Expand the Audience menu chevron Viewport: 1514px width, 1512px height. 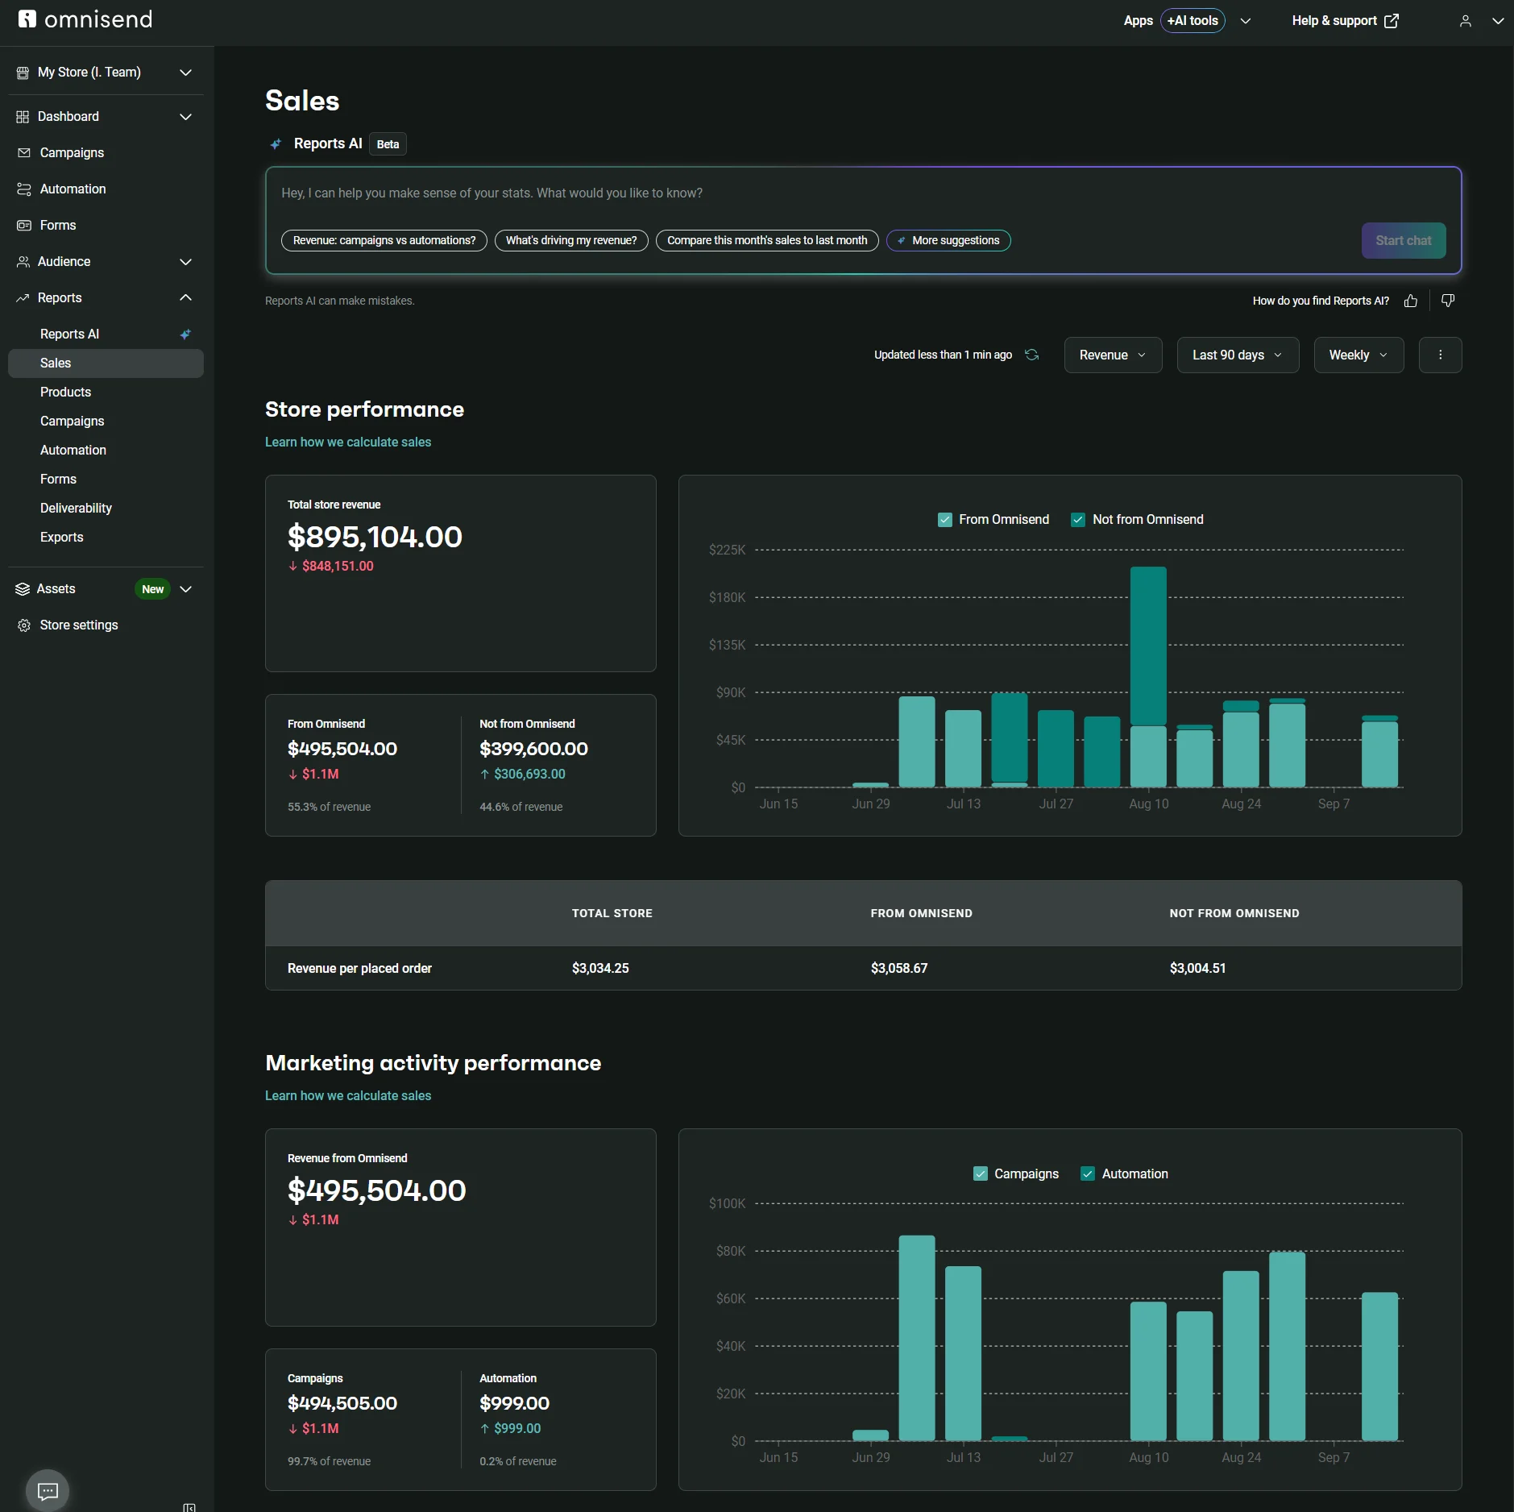(x=186, y=262)
